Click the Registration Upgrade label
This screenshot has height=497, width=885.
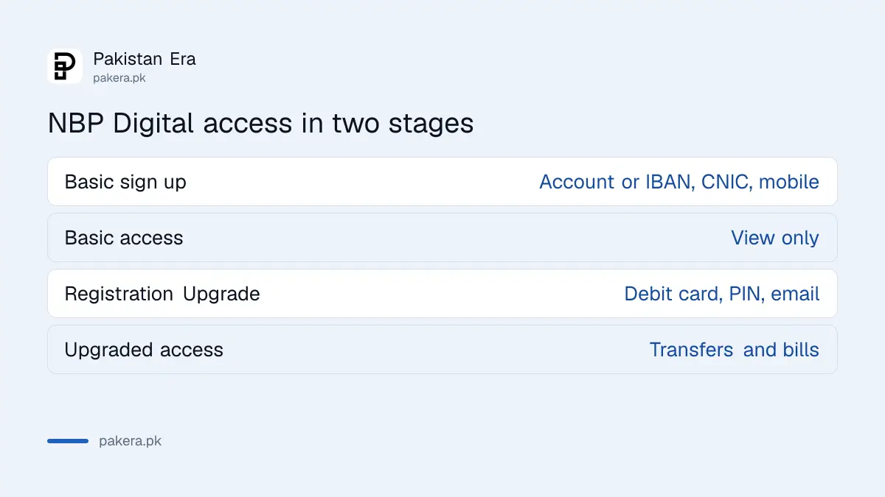(x=162, y=294)
